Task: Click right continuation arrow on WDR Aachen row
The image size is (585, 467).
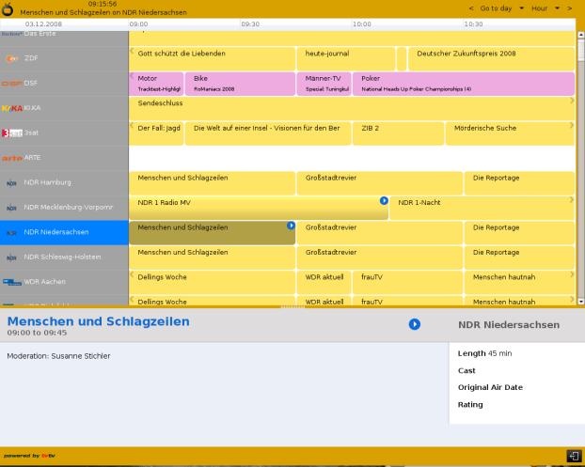Action: pyautogui.click(x=572, y=274)
